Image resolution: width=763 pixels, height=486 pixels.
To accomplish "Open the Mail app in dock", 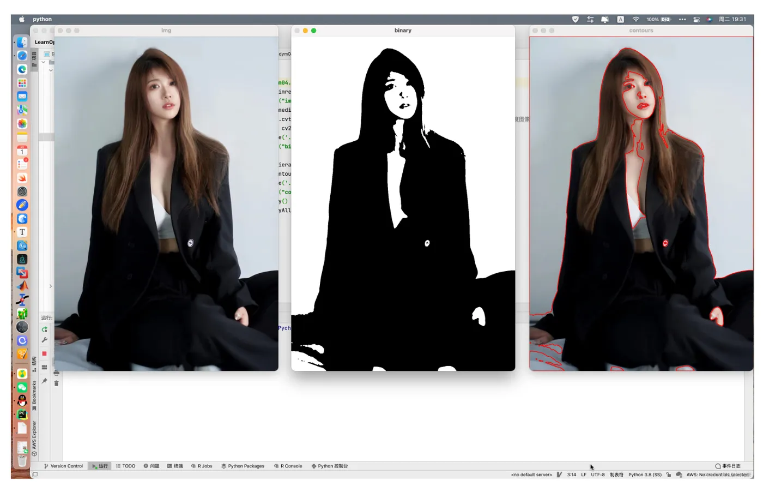I will [22, 96].
